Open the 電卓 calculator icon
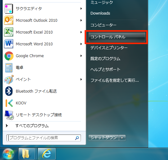The image size is (168, 160). click(9, 68)
